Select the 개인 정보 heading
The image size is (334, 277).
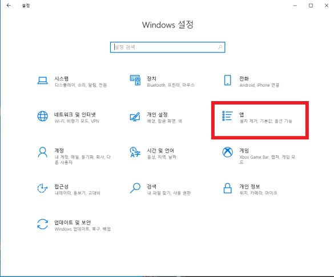click(250, 186)
